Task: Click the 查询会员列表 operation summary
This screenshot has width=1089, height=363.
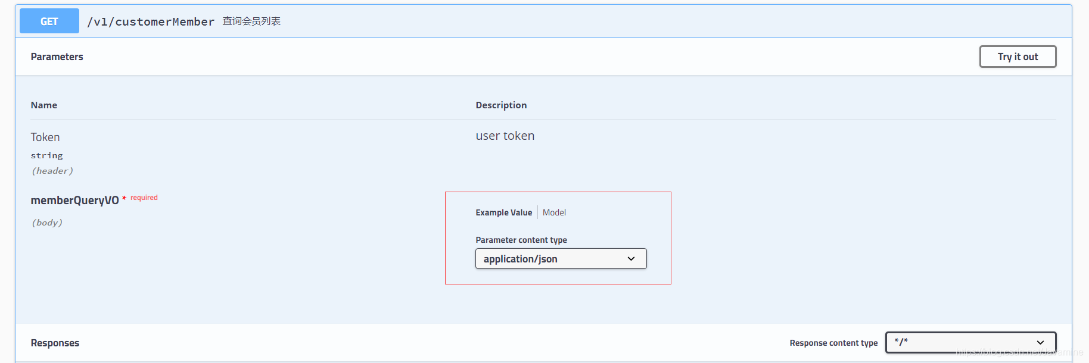Action: [x=251, y=21]
